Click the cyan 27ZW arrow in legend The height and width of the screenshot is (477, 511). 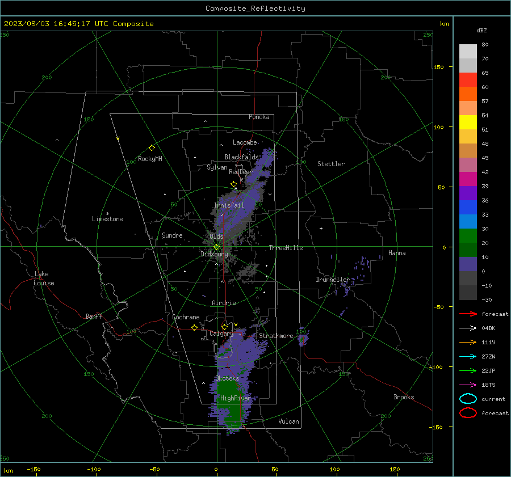(x=468, y=357)
